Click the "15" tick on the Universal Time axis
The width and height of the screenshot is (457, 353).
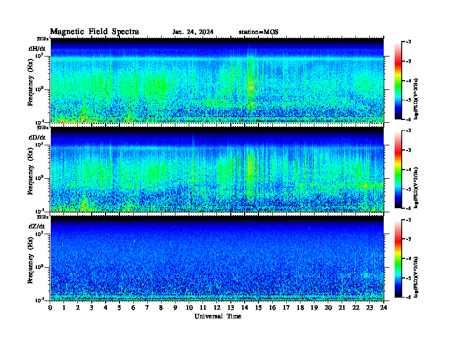(259, 307)
